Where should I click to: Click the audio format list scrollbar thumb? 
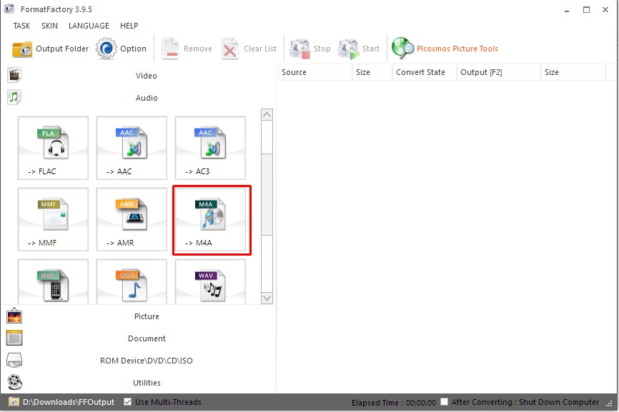(267, 194)
